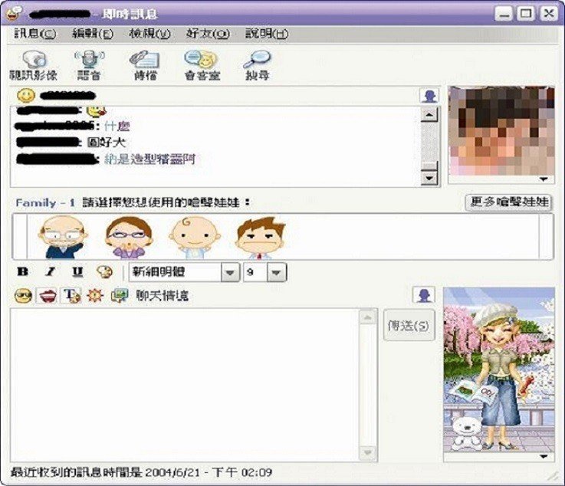This screenshot has height=486, width=565.
Task: Open the conference room (會客室)
Action: tap(202, 66)
